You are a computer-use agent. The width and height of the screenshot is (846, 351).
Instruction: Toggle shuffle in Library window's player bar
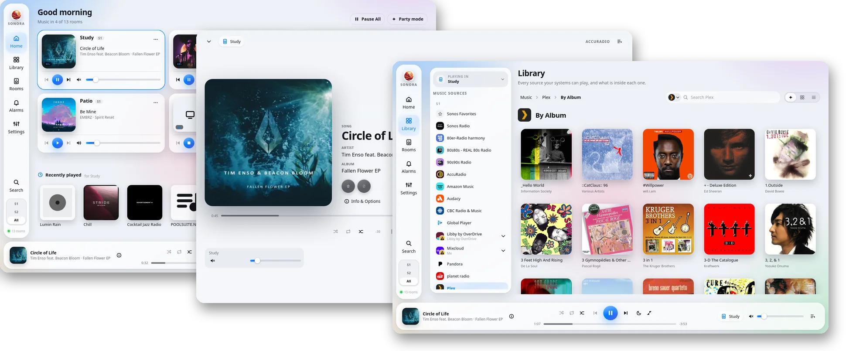[561, 313]
